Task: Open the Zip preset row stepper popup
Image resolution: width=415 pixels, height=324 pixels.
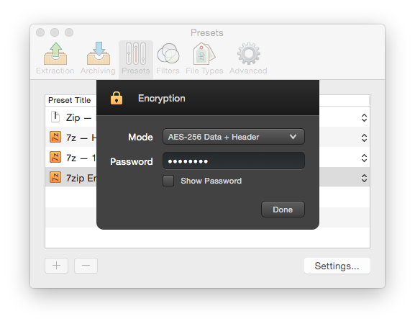Action: 364,117
